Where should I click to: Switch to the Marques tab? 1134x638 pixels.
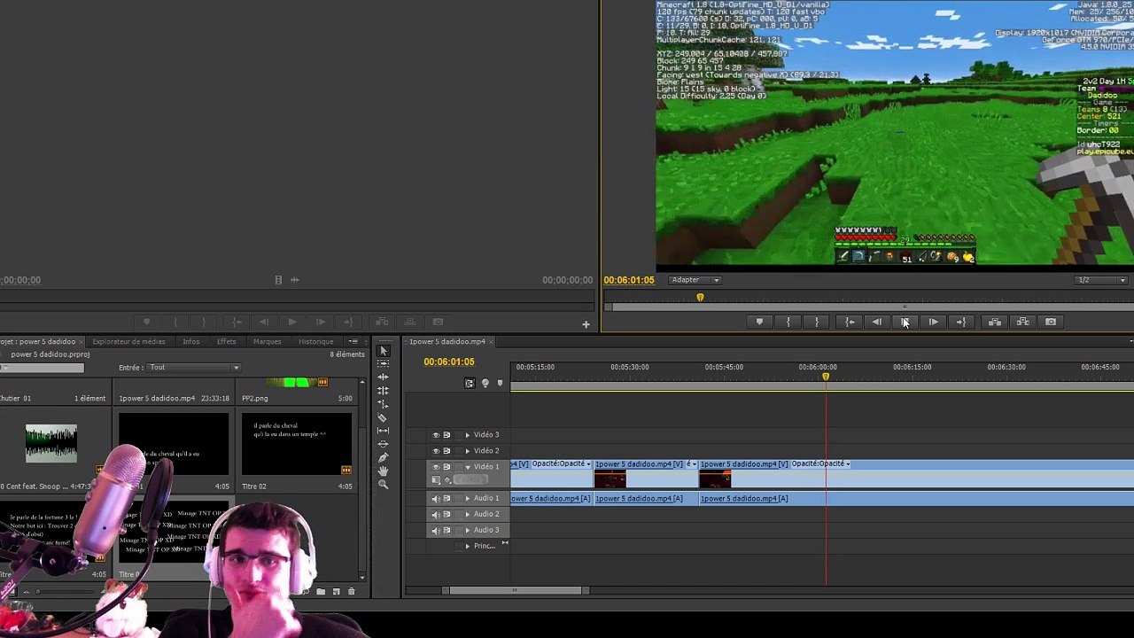[267, 342]
